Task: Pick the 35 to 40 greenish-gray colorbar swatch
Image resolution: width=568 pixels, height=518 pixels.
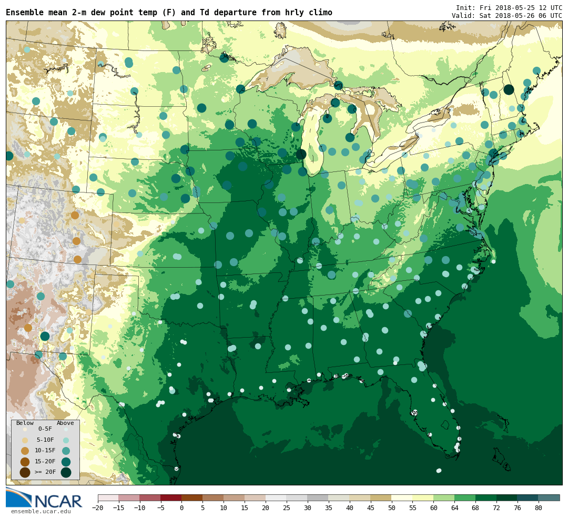Action: point(339,497)
